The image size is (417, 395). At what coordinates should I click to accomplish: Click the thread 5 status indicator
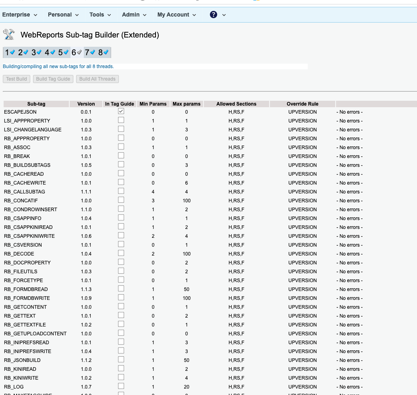(x=63, y=52)
